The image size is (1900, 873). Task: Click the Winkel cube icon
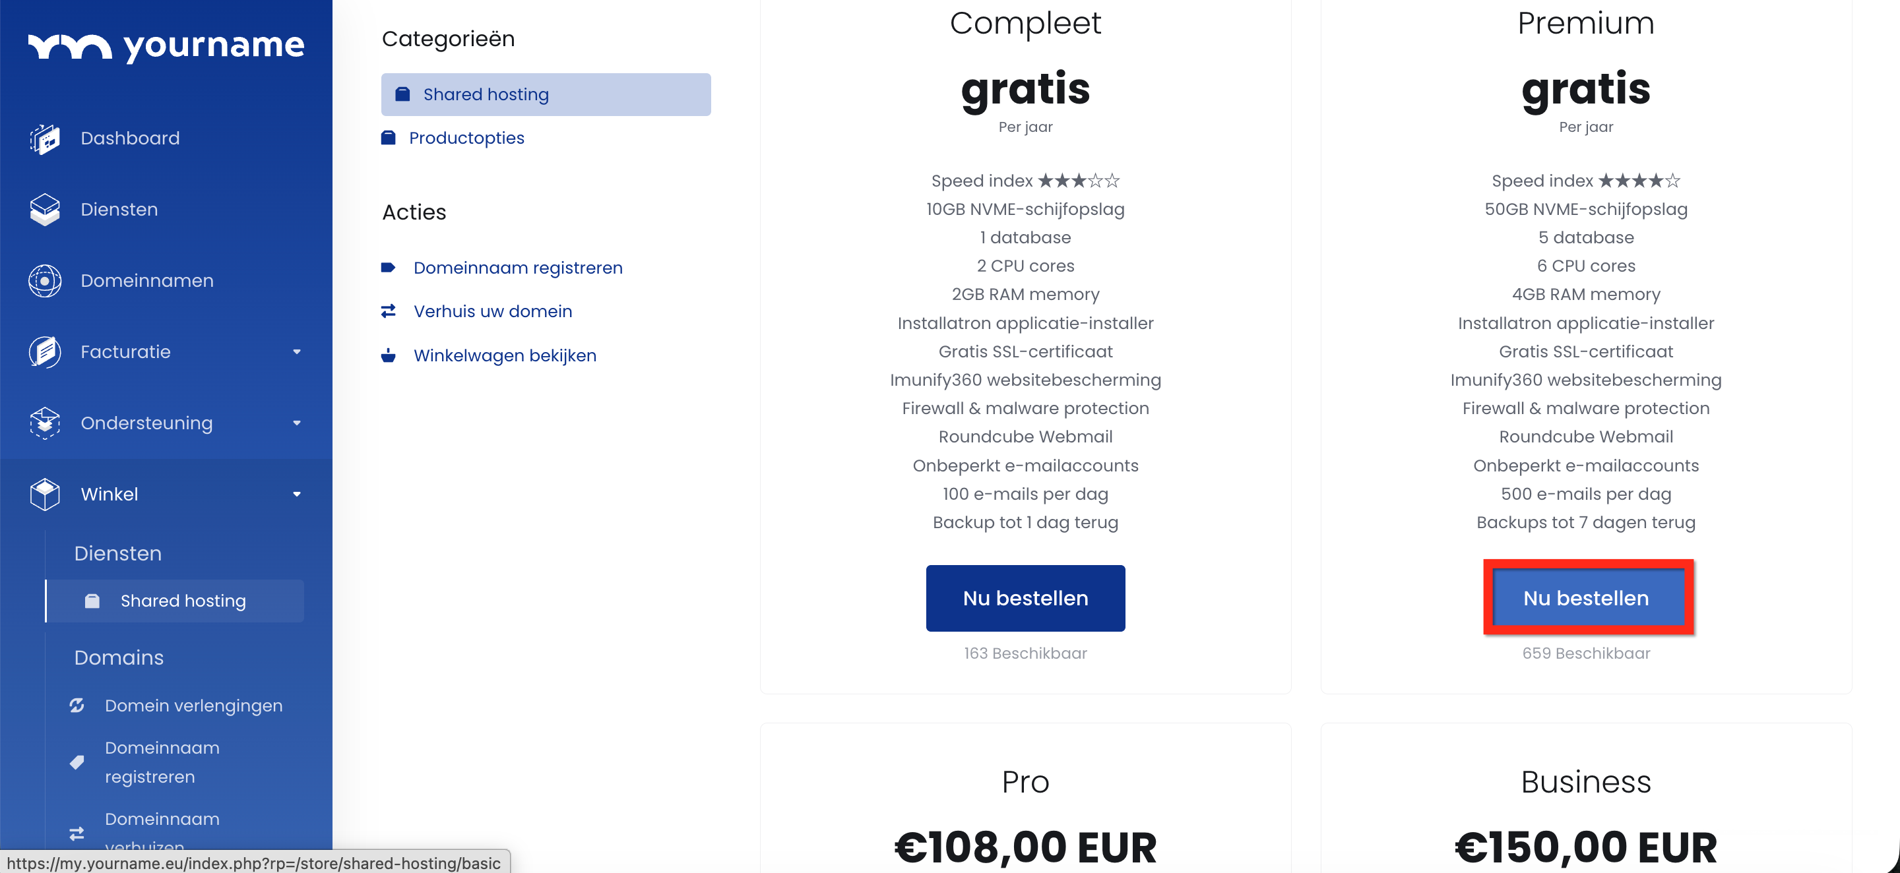coord(44,494)
